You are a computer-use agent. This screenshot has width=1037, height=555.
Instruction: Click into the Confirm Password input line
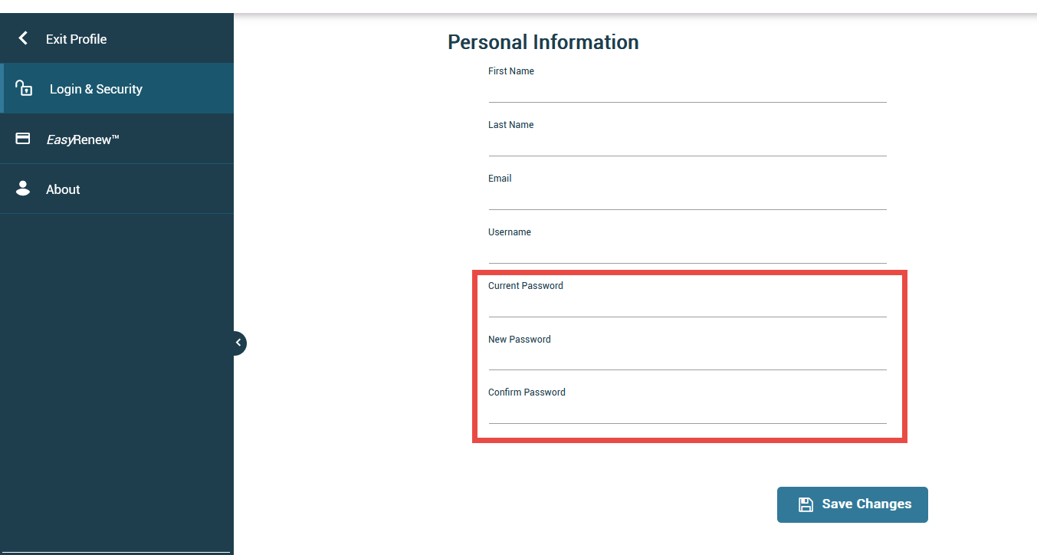click(x=688, y=412)
